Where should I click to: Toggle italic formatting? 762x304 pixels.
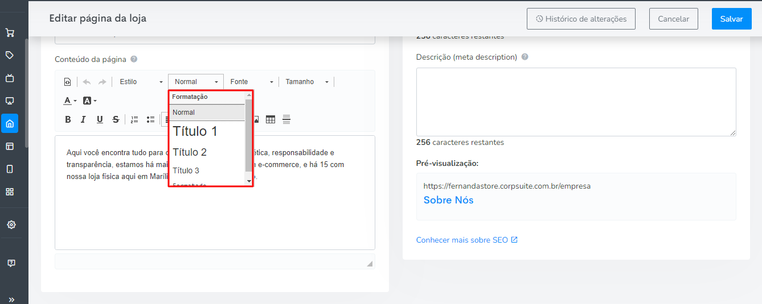coord(83,119)
